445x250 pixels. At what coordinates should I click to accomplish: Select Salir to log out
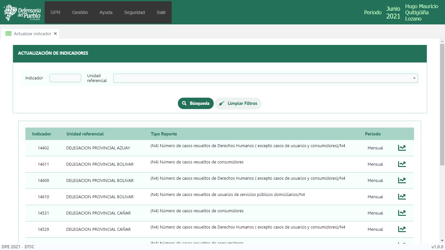coord(161,12)
